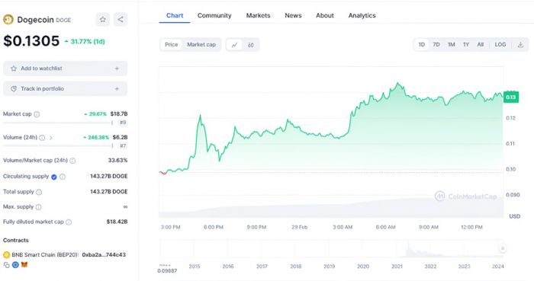Switch to candlestick chart view

(251, 45)
